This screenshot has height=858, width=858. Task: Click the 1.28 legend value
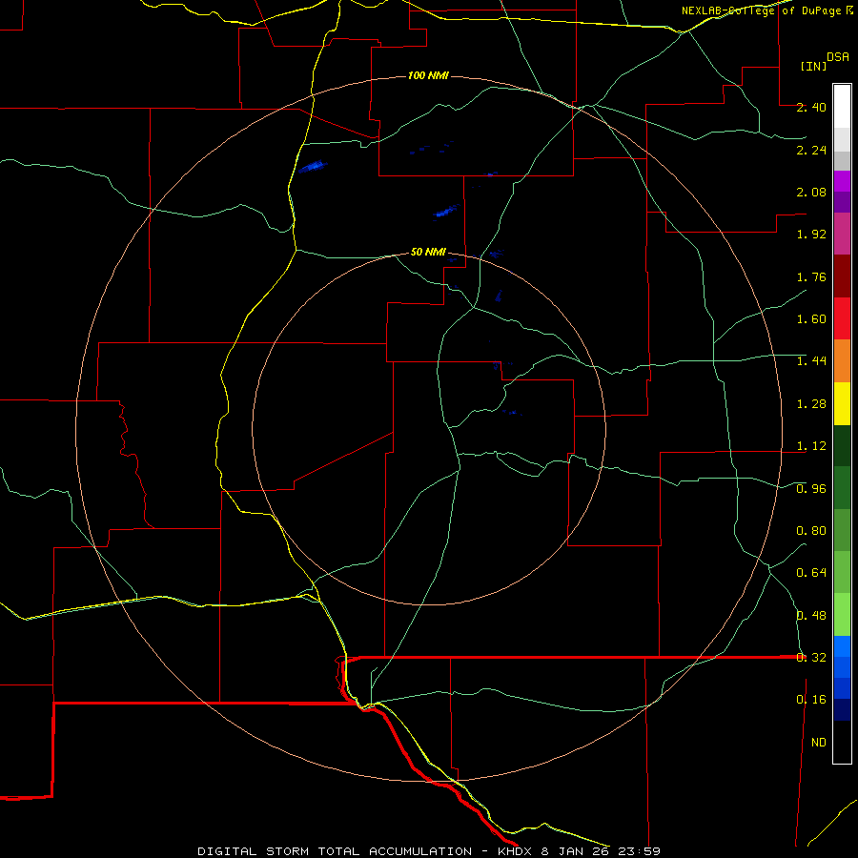[x=811, y=404]
